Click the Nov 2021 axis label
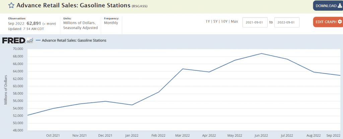343x139 pixels. (x=79, y=135)
